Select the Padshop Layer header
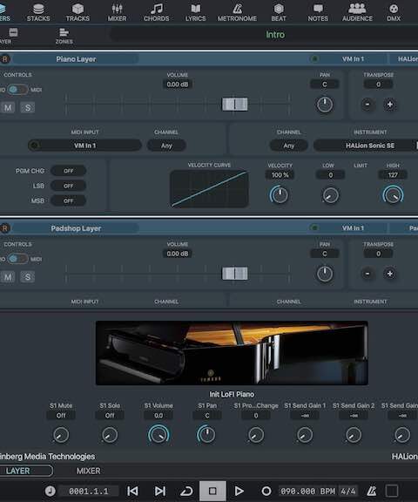 pos(76,228)
